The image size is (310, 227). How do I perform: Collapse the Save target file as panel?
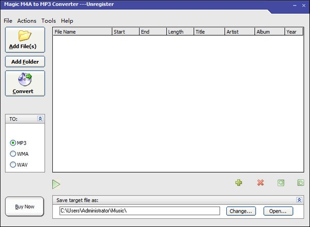click(x=299, y=200)
